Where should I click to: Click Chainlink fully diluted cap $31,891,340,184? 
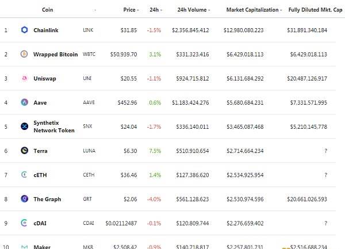307,30
